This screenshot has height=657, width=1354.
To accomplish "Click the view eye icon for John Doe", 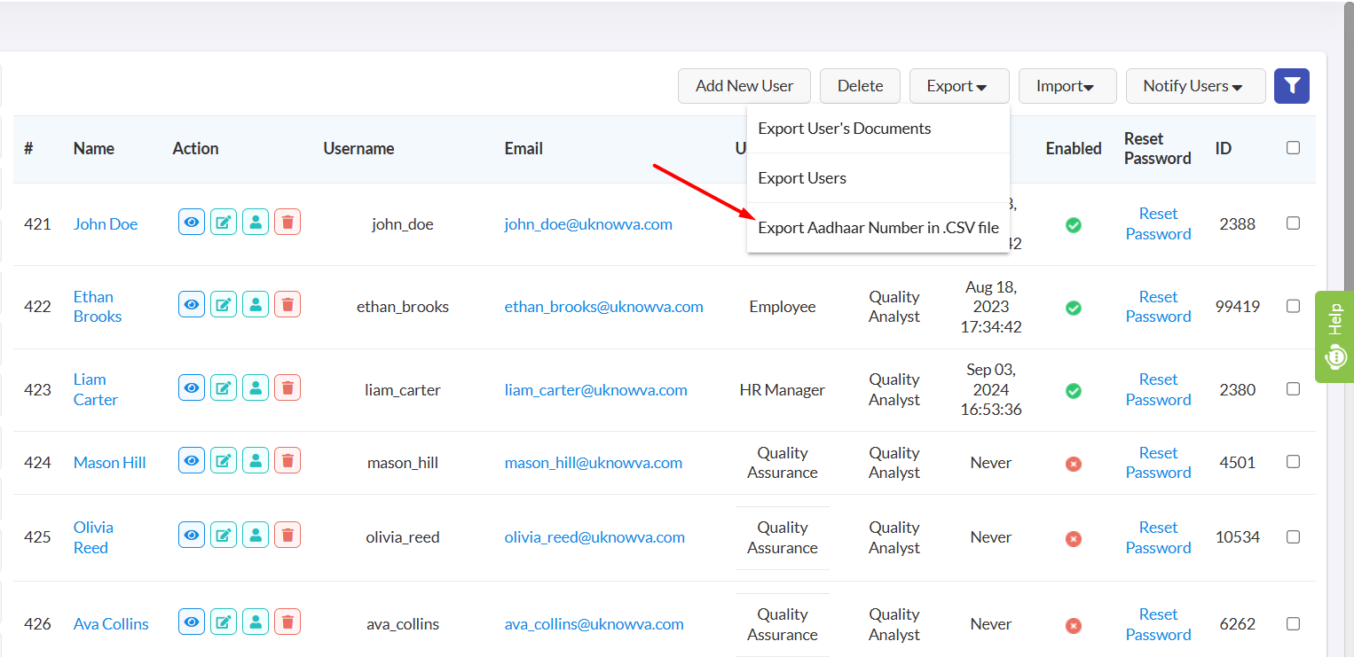I will 192,222.
